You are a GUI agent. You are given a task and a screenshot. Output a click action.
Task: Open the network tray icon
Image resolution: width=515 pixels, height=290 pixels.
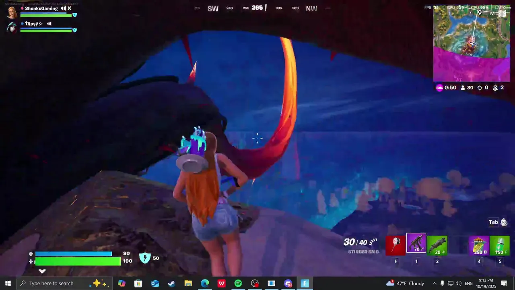(x=451, y=284)
